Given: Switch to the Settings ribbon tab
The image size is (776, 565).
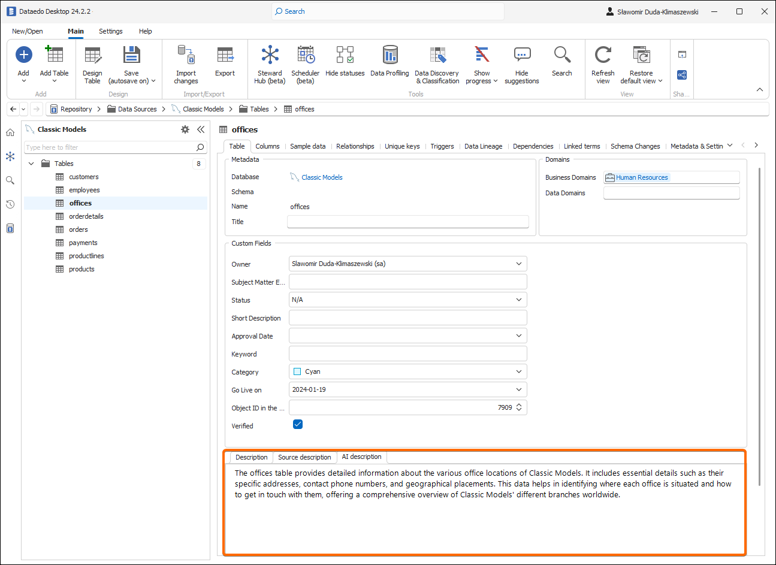Looking at the screenshot, I should click(x=111, y=31).
